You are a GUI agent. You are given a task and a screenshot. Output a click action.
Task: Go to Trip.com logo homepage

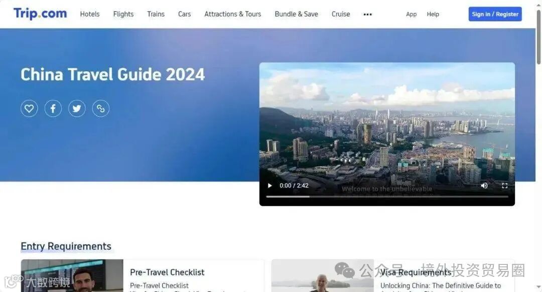point(40,14)
